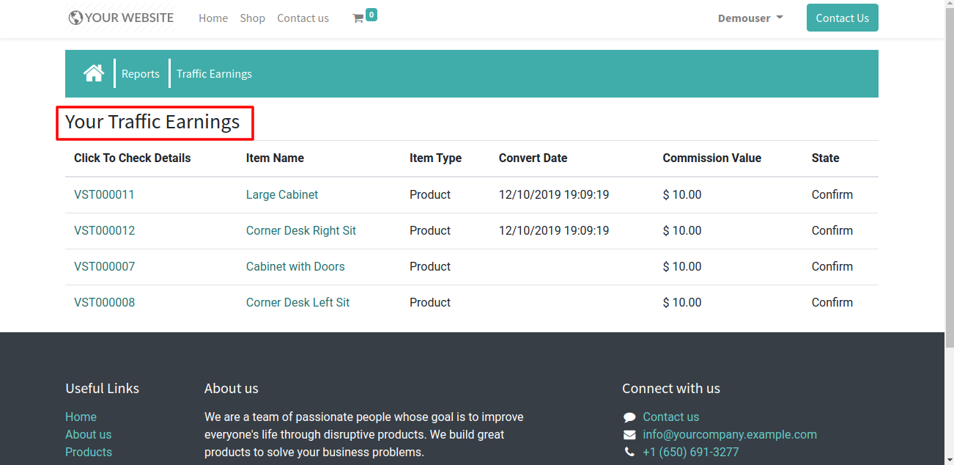Click the page's vertical scrollbar
This screenshot has width=954, height=465.
tap(950, 220)
